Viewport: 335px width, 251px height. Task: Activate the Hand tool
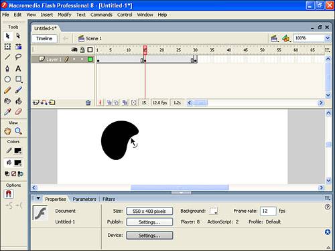7,131
